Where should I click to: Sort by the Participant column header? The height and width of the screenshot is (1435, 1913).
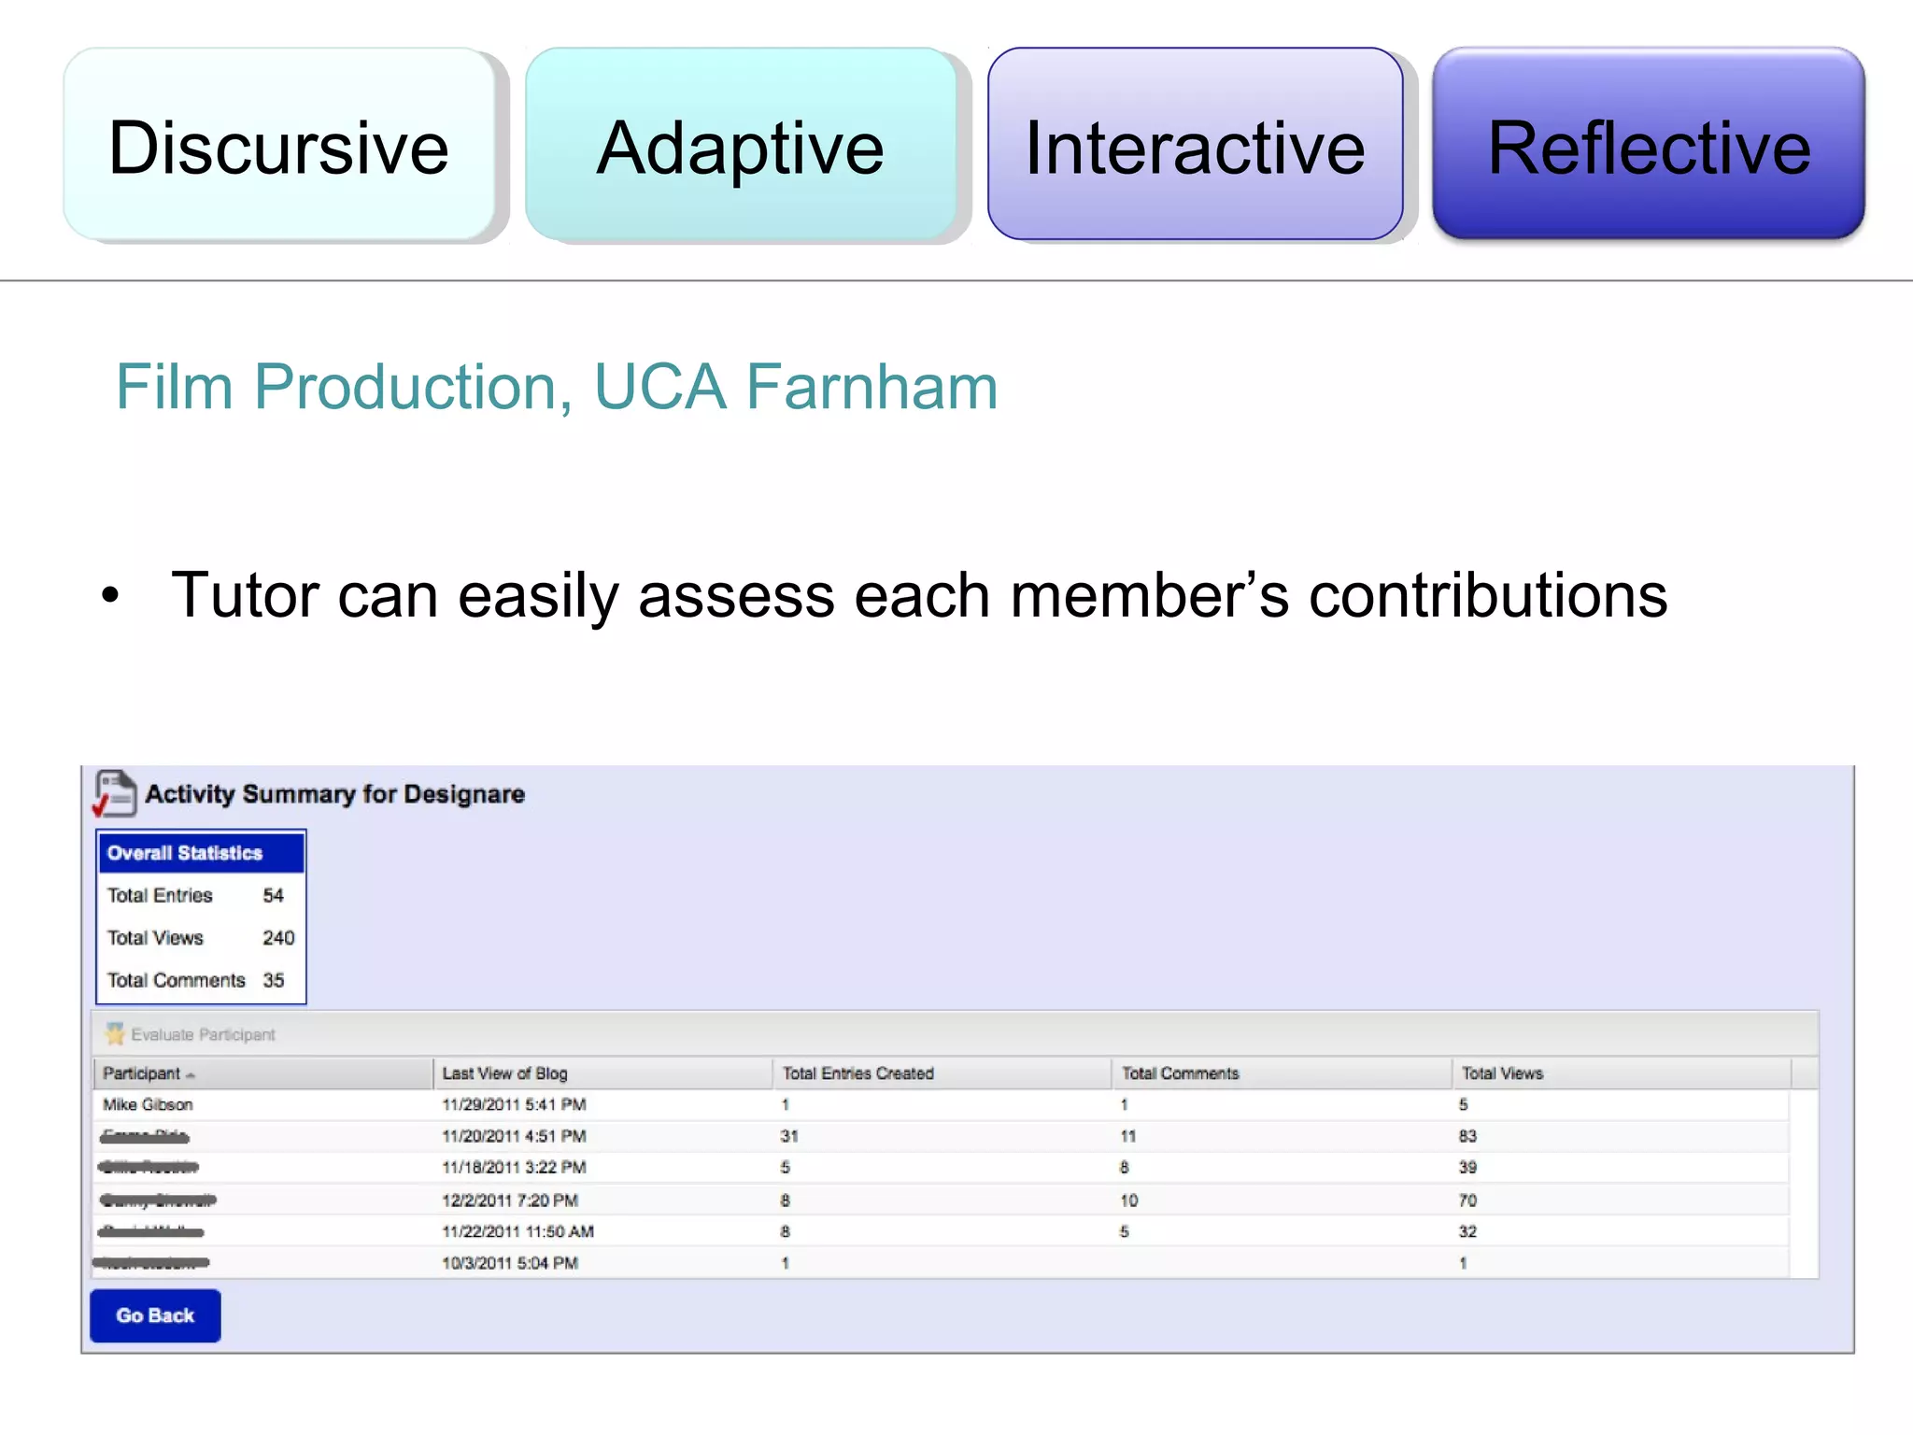click(x=262, y=1073)
